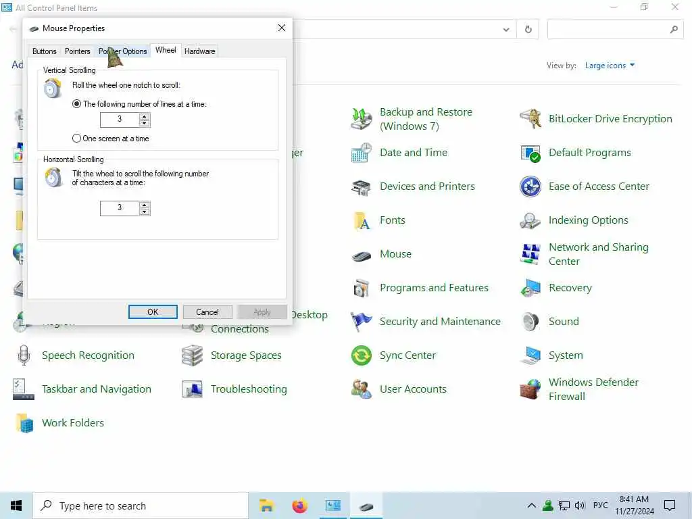The height and width of the screenshot is (519, 692).
Task: Open the Sound speaker icon
Action: 530,322
